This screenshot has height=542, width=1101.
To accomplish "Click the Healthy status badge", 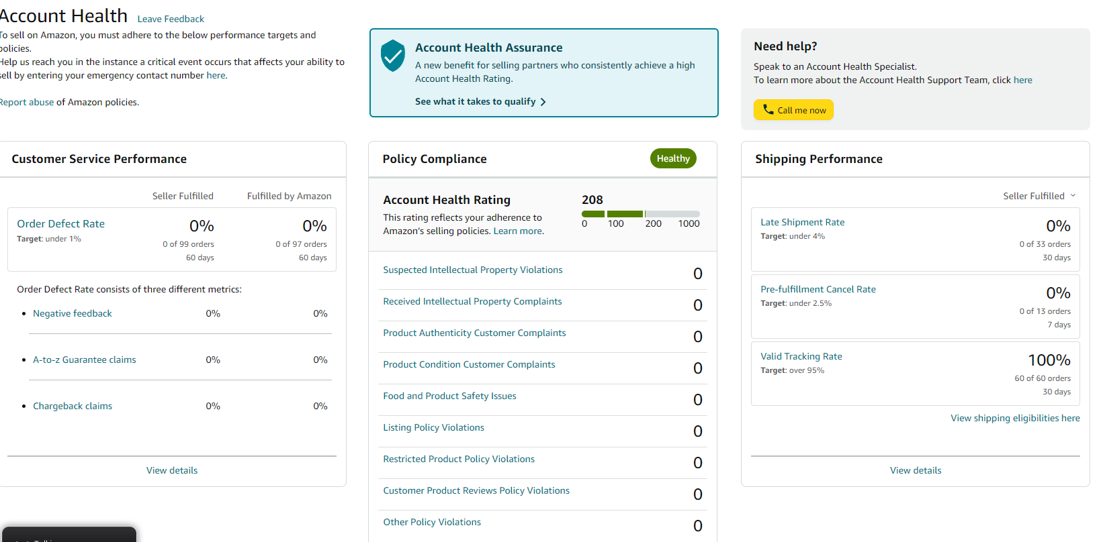I will click(673, 158).
